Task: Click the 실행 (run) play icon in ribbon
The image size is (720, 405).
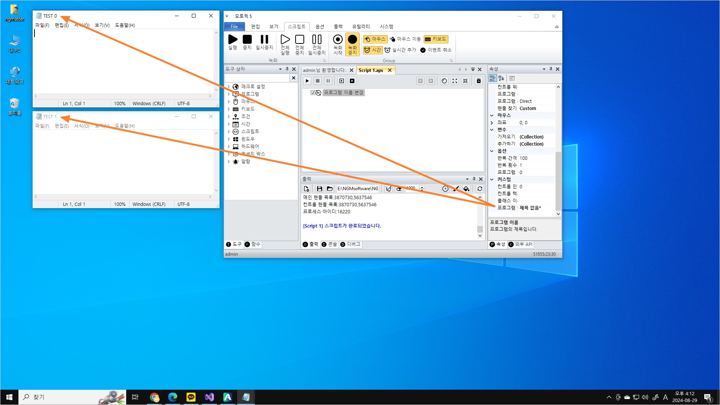Action: [233, 40]
